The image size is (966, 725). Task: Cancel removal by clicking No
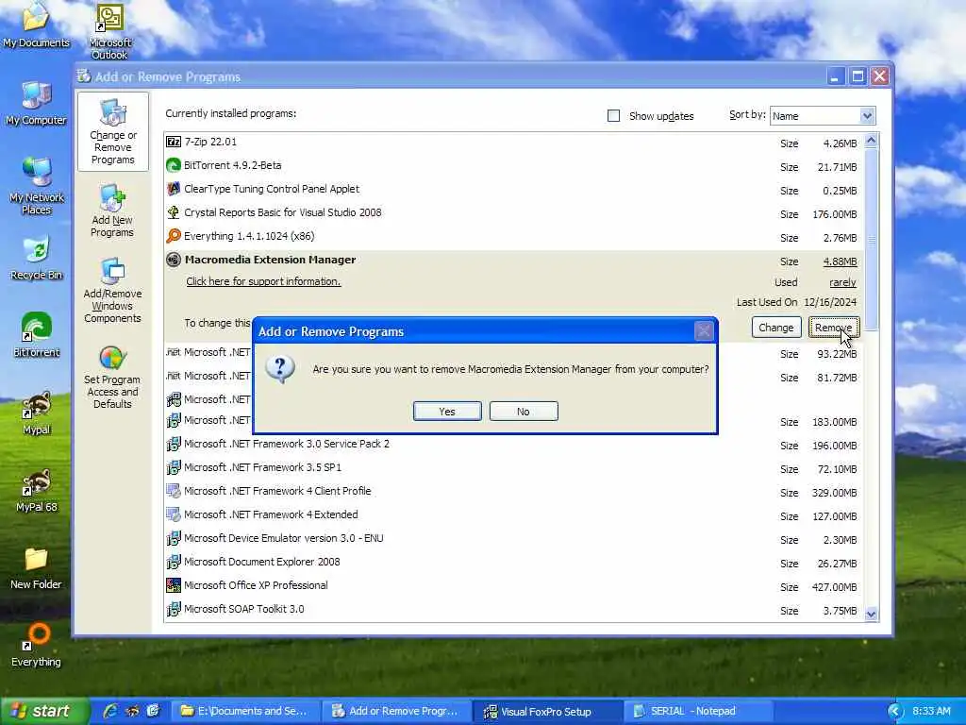524,412
